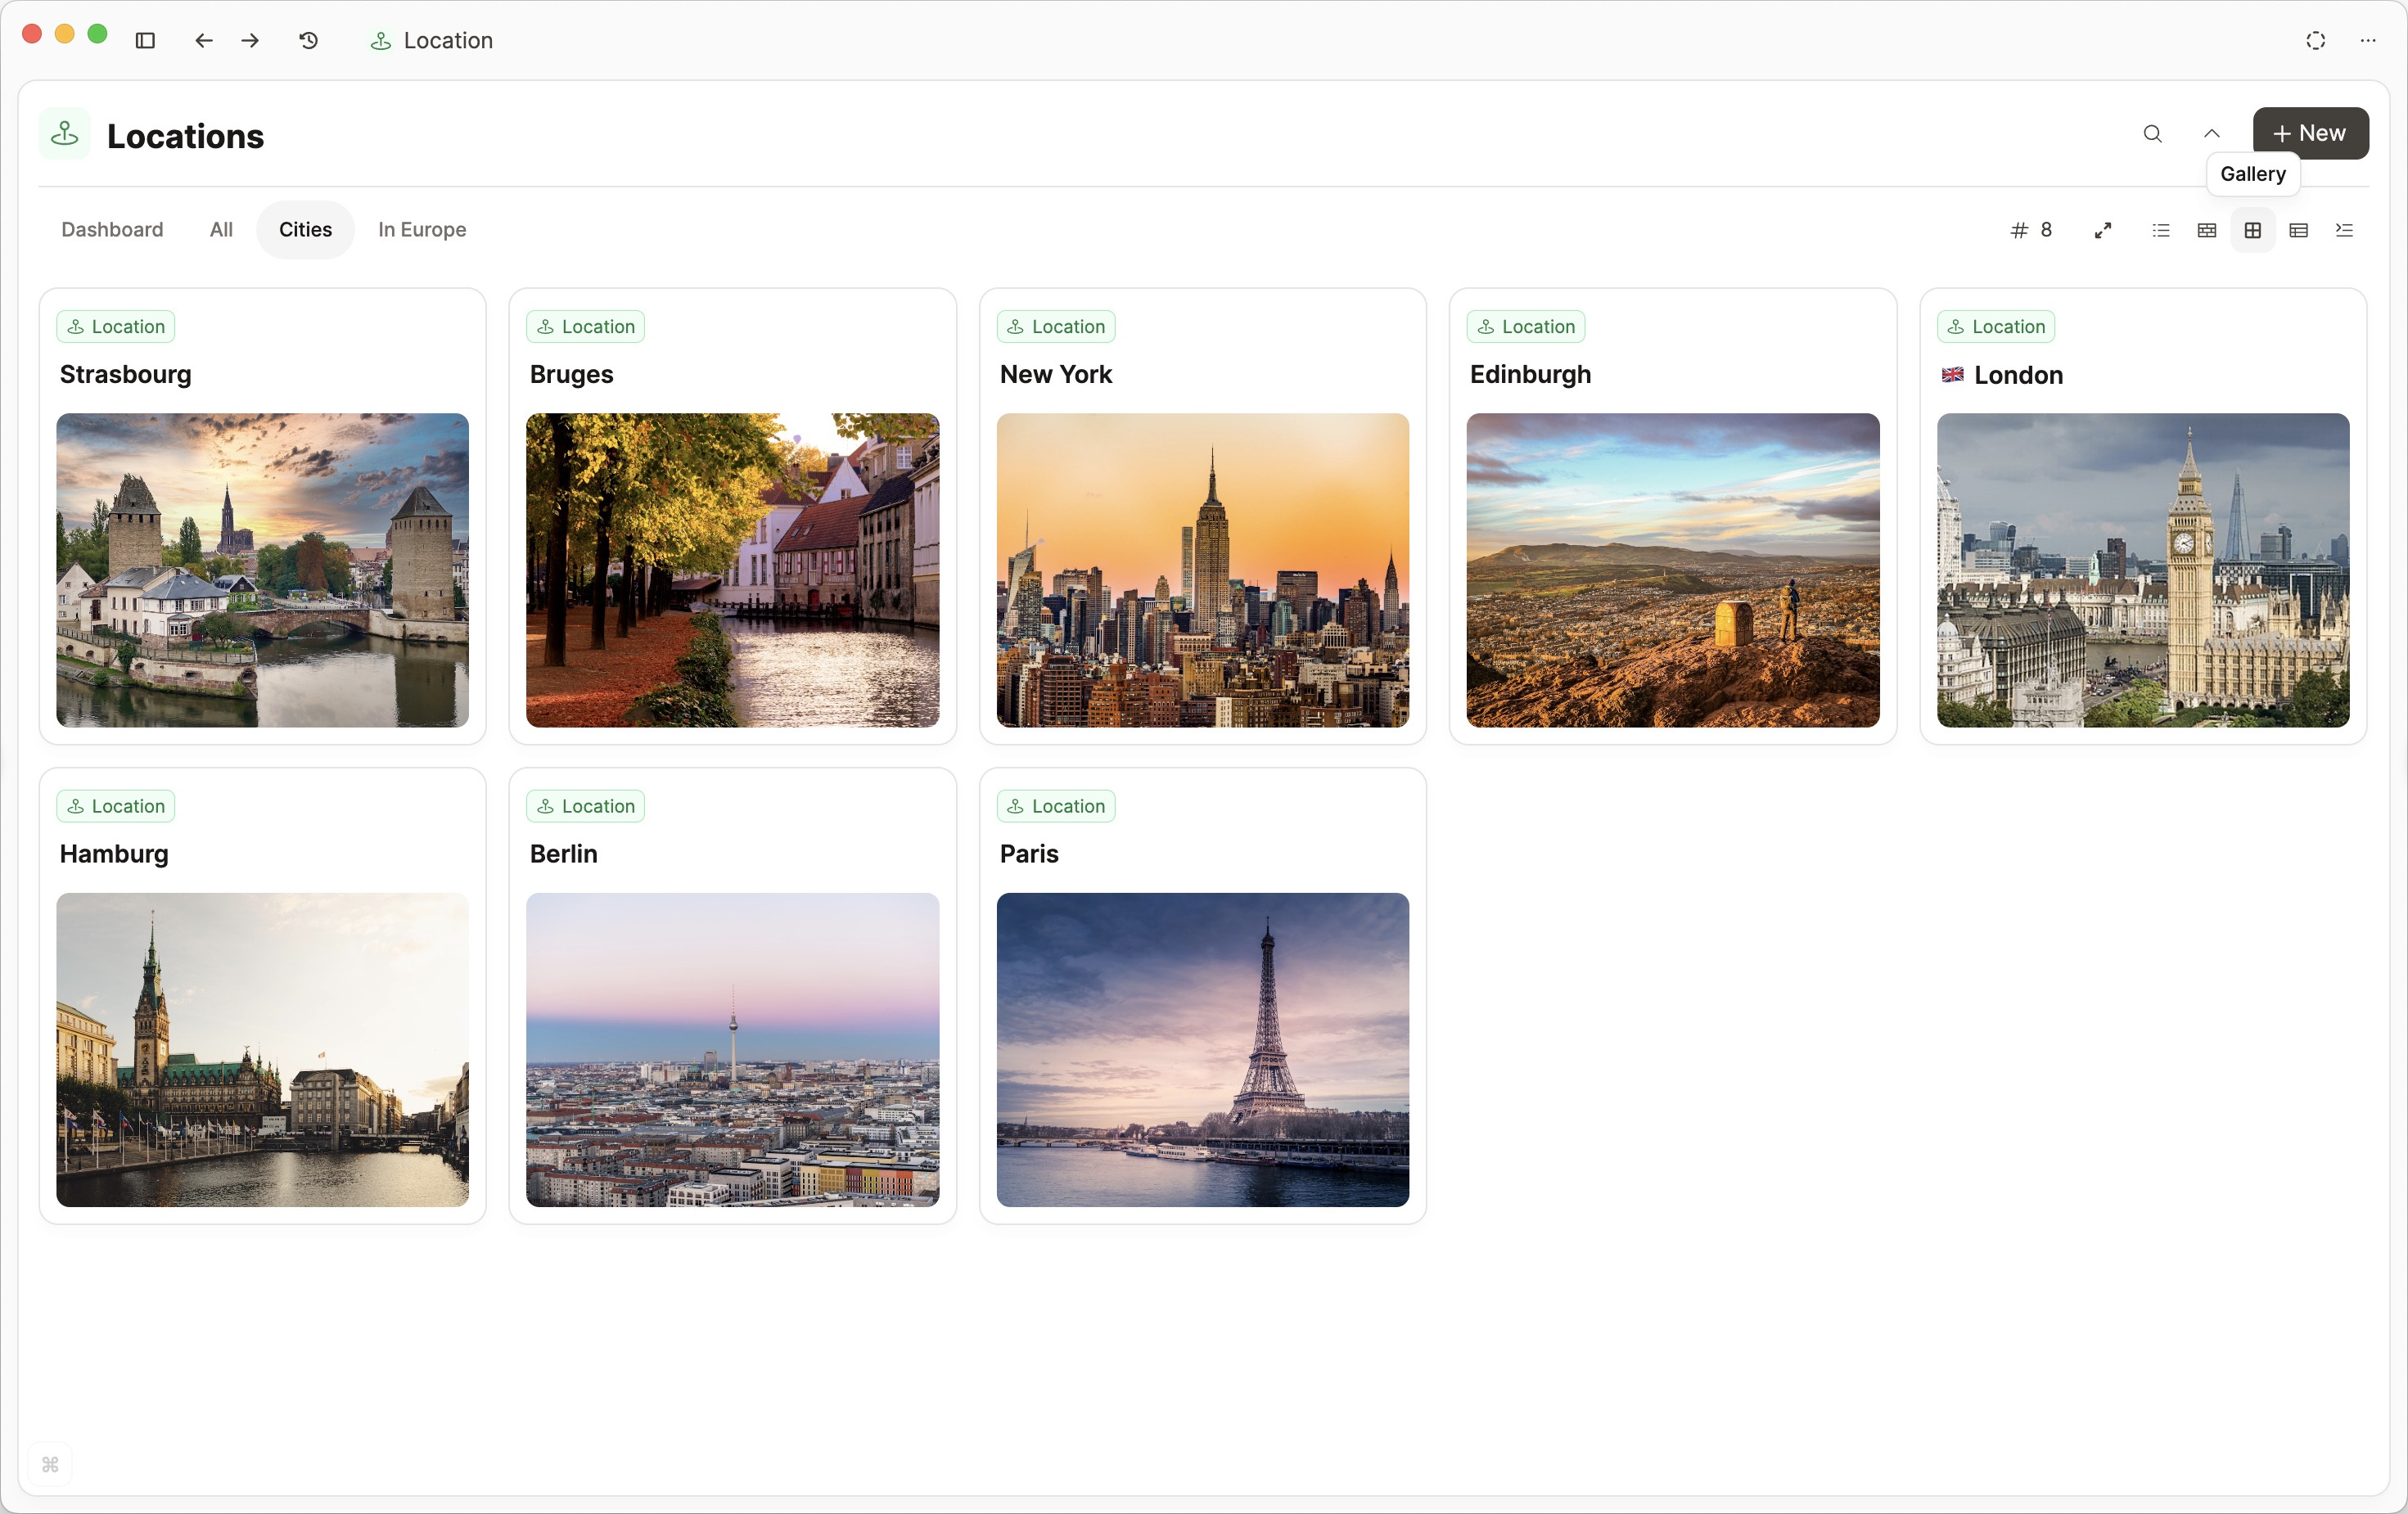The image size is (2408, 1514).
Task: Click the # 8 object count indicator
Action: click(x=2031, y=231)
